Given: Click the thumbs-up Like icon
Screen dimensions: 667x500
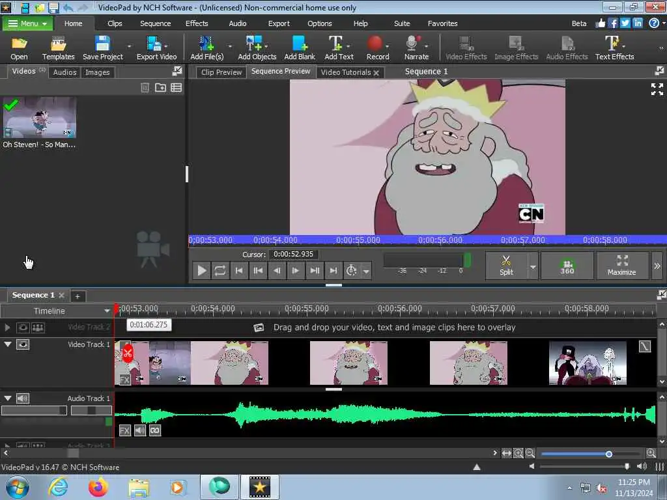Looking at the screenshot, I should [x=600, y=23].
